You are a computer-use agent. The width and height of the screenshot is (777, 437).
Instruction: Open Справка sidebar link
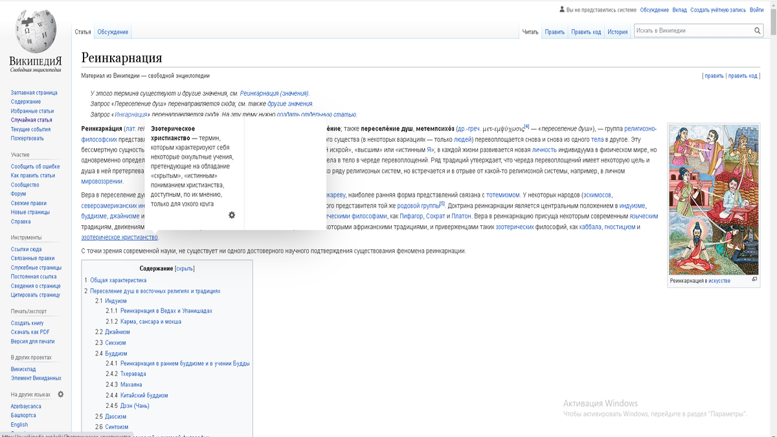21,221
